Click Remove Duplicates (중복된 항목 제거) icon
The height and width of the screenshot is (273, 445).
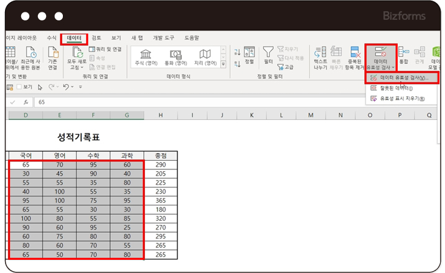point(355,57)
